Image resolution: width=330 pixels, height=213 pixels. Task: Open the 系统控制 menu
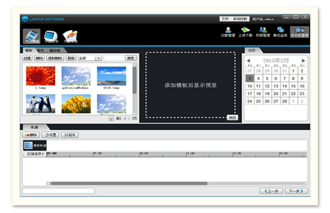coord(240,19)
